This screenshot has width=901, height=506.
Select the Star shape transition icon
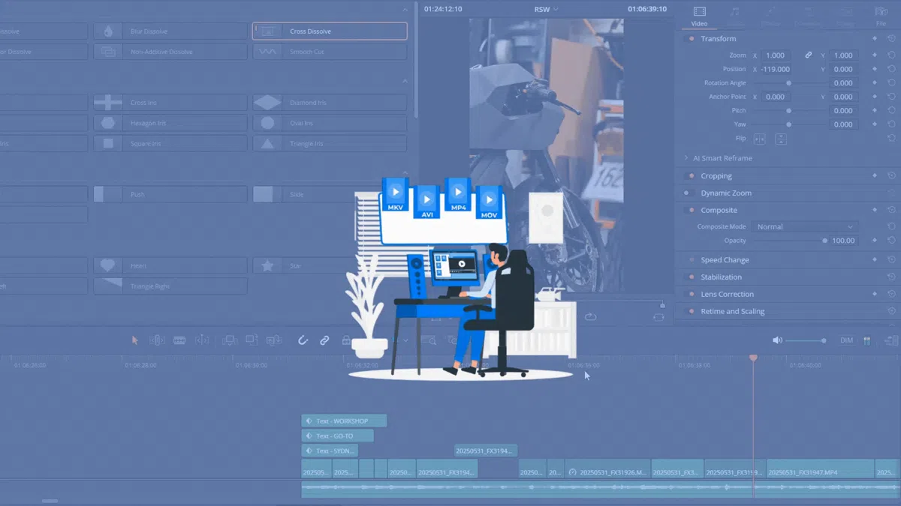coord(267,265)
